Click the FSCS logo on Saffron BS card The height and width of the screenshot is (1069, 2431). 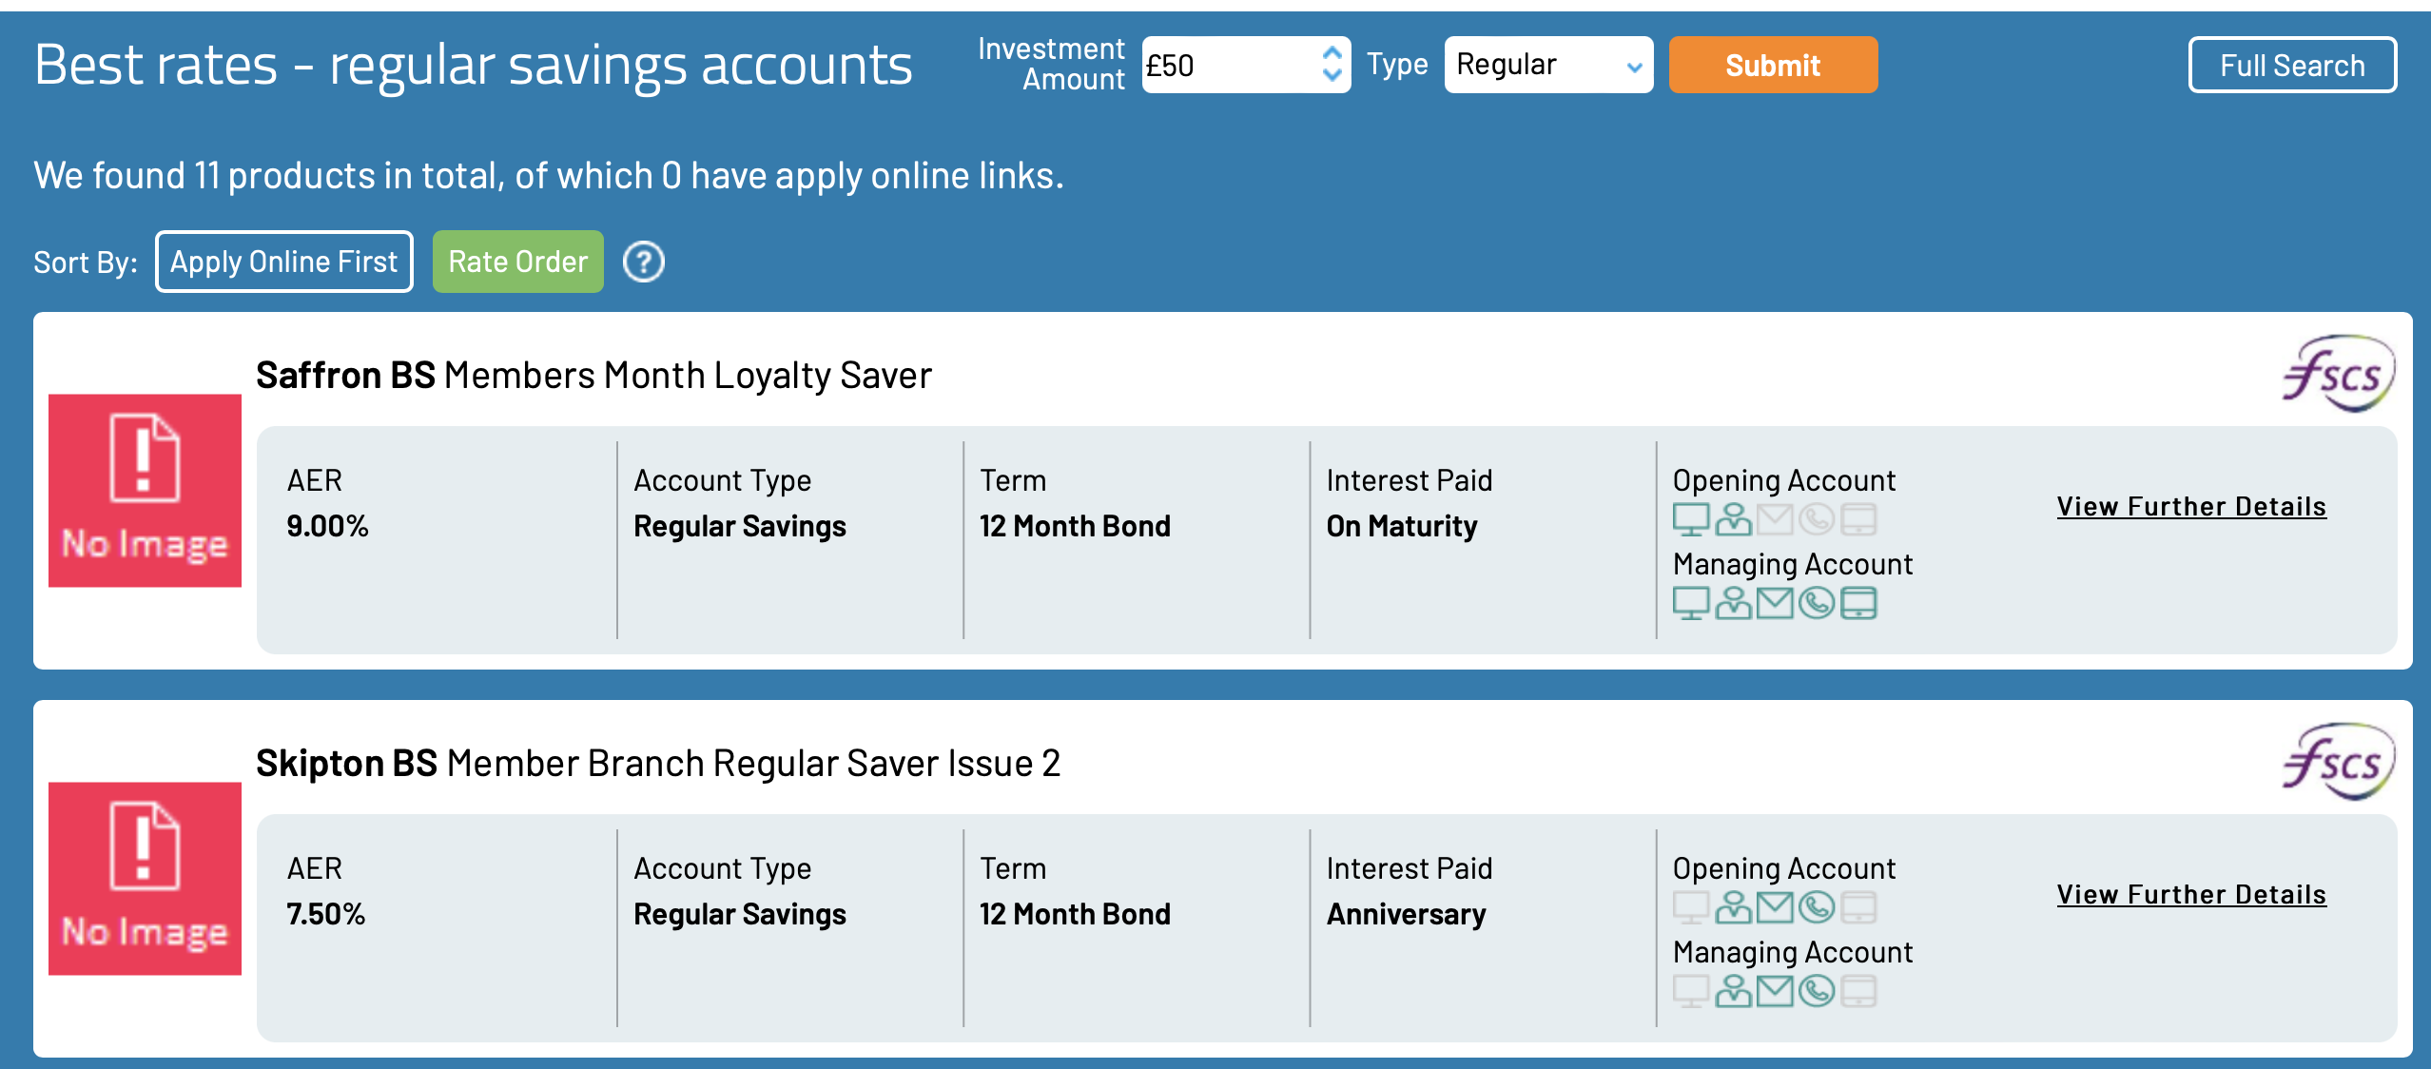(x=2338, y=374)
